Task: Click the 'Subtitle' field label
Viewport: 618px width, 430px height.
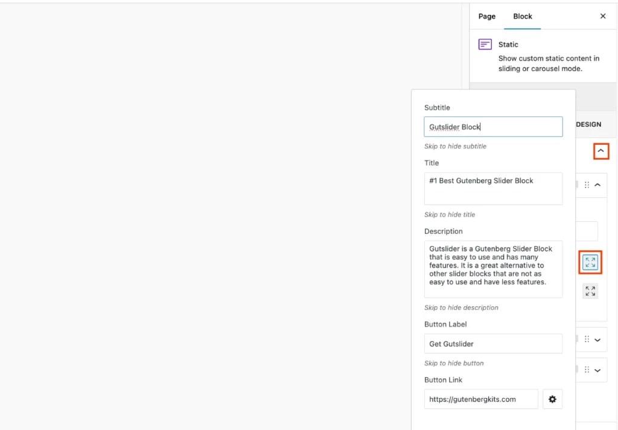Action: pos(437,107)
